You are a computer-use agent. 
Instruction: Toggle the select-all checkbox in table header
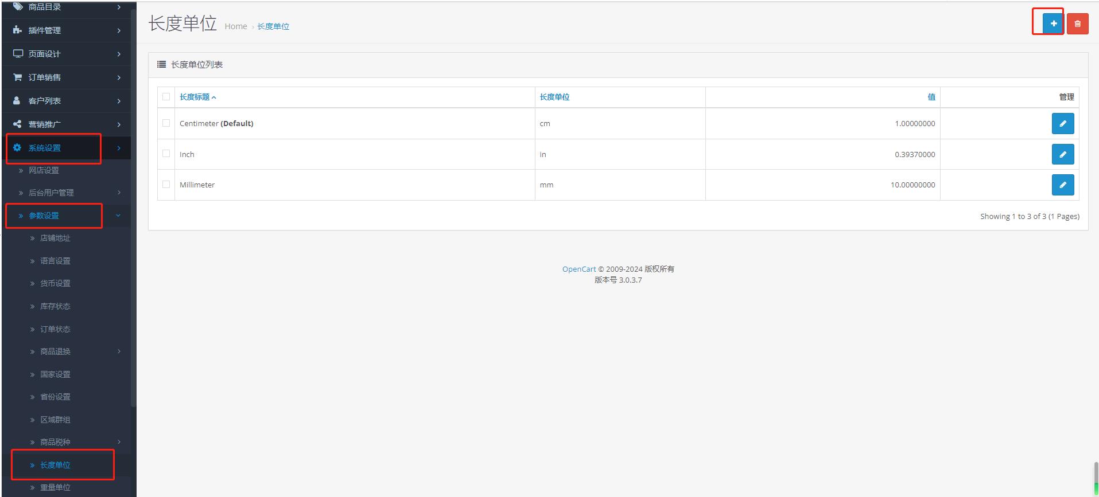[166, 97]
